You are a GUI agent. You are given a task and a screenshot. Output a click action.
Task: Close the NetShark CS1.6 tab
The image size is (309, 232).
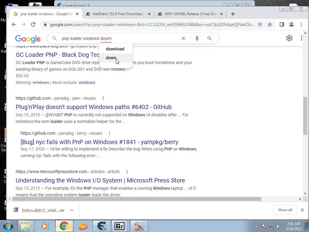(149, 14)
